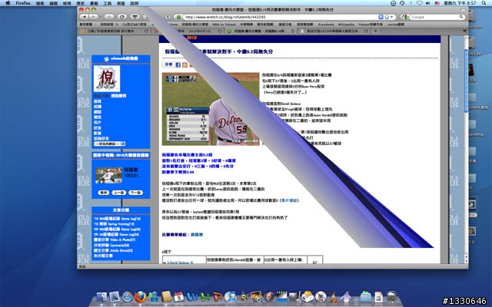Launch Microsoft PowerPoint from the Dock

(x=218, y=297)
